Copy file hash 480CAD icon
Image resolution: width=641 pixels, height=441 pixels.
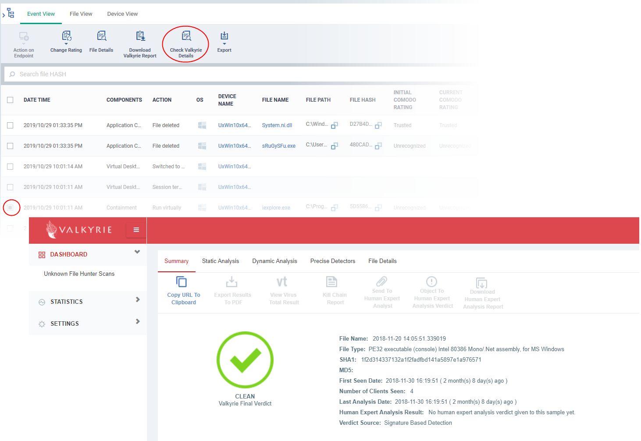(x=378, y=146)
